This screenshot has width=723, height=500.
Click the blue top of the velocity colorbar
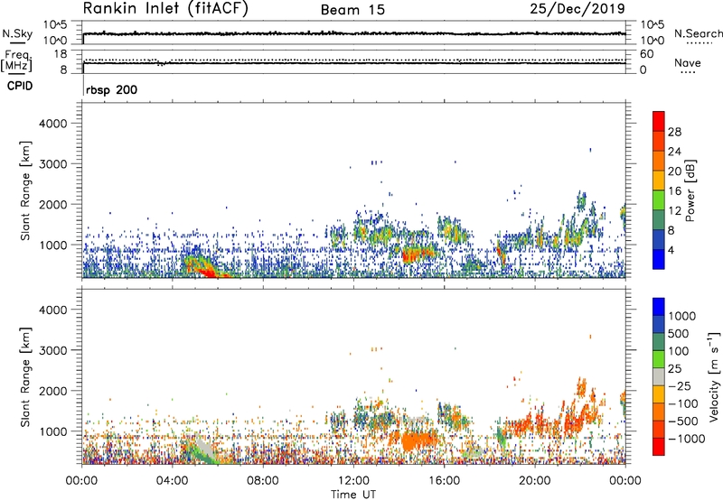coord(659,307)
